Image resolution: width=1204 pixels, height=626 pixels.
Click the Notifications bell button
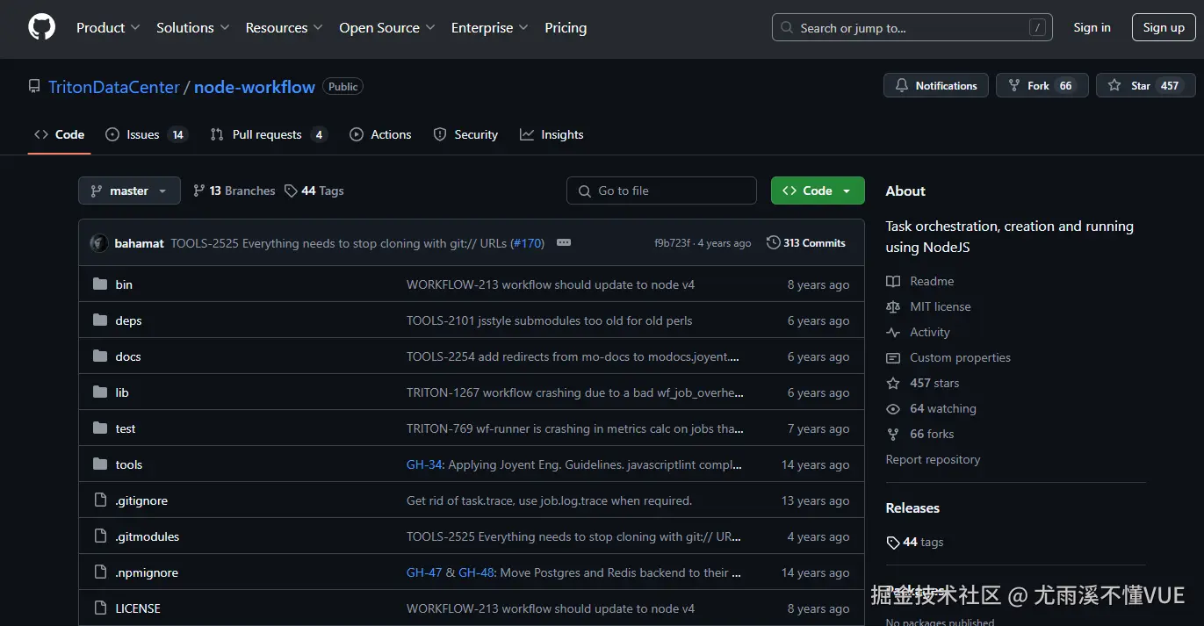click(x=935, y=85)
